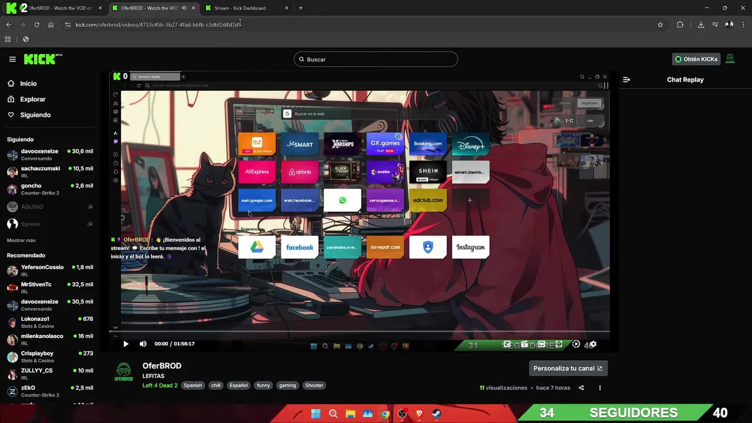752x423 pixels.
Task: Select the Shooter tag
Action: tap(314, 385)
